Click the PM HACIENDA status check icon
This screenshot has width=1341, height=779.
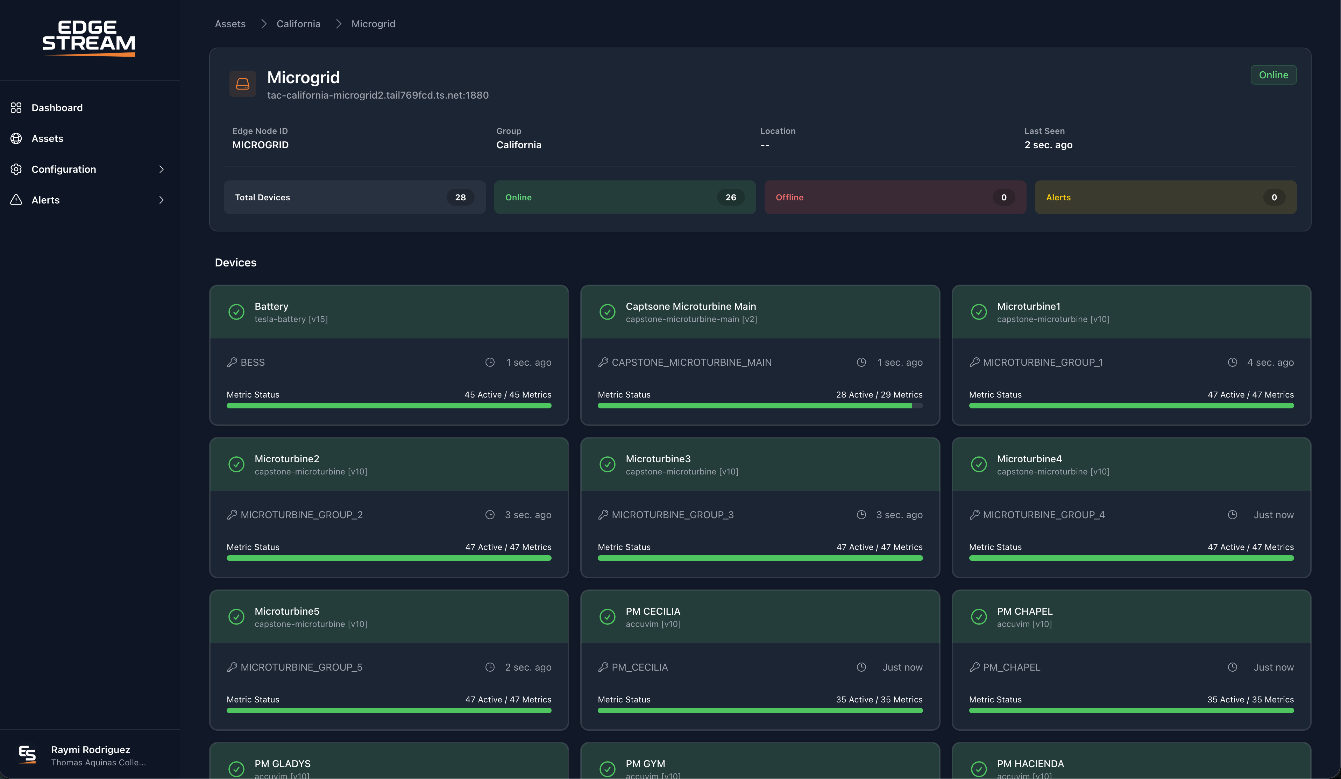pos(979,769)
